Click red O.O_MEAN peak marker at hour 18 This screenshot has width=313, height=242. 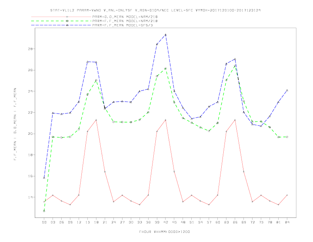pos(96,120)
